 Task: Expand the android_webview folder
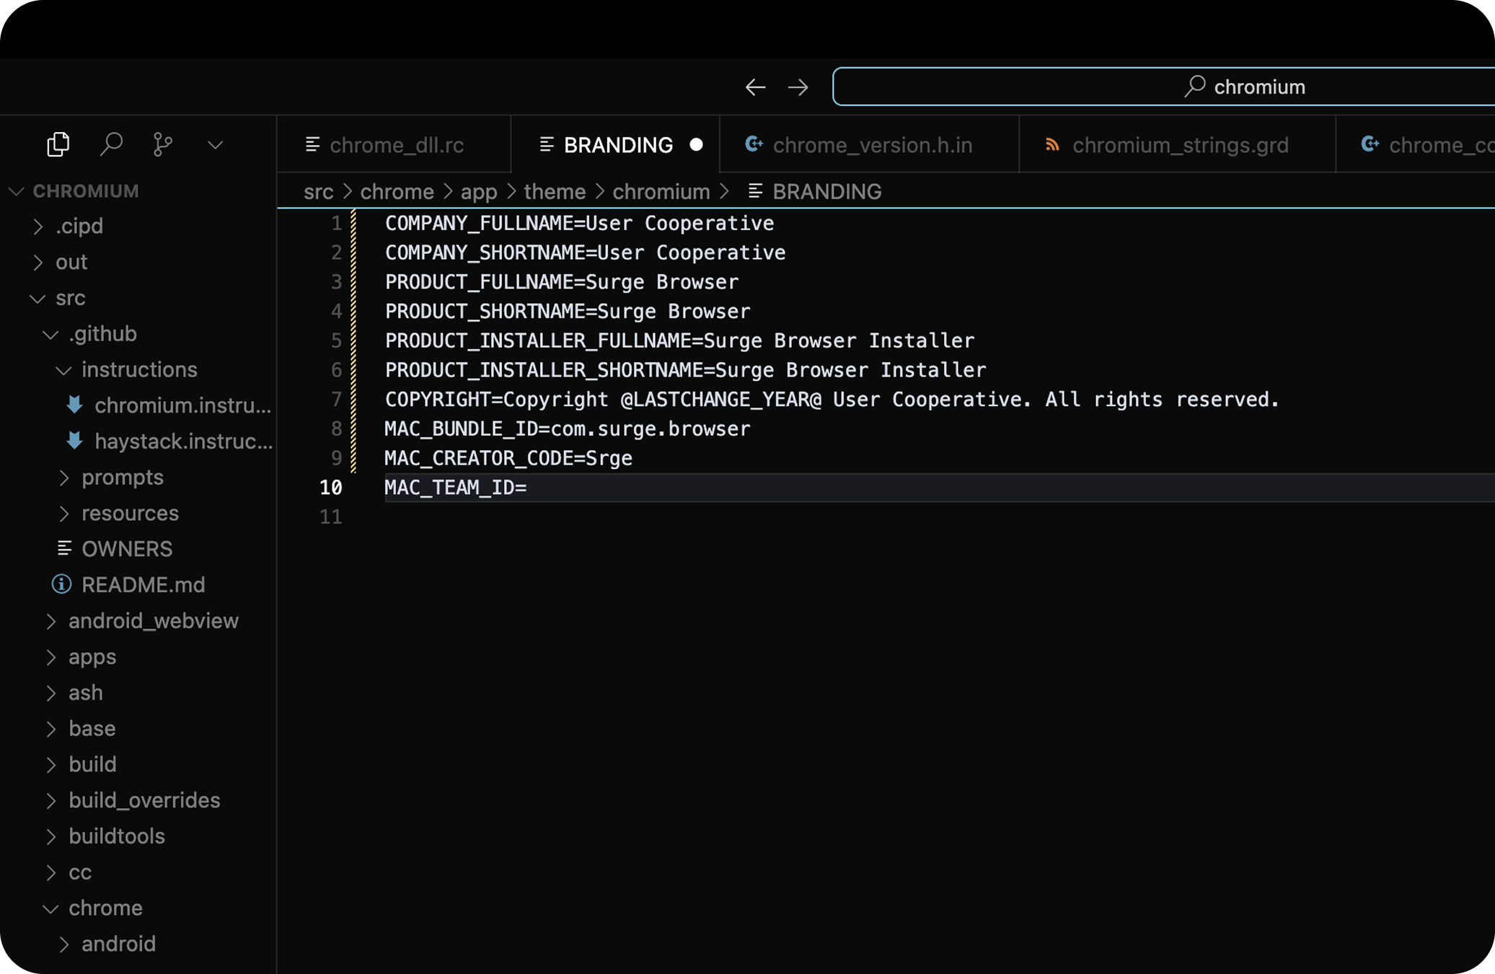(x=138, y=621)
